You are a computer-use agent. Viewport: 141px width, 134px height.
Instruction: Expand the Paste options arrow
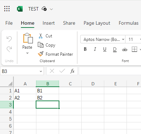point(27,53)
